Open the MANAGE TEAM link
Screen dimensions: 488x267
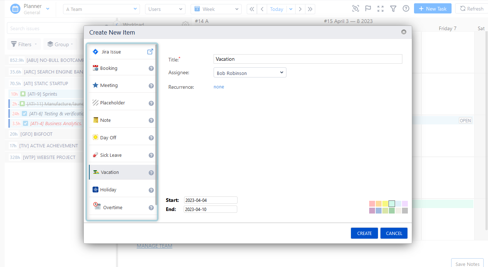pyautogui.click(x=155, y=246)
